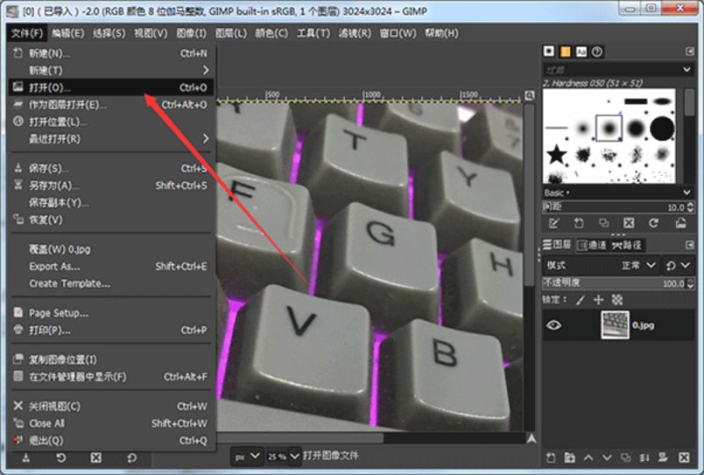Image resolution: width=704 pixels, height=475 pixels.
Task: Anchor or merge layer icon in layers panel
Action: pos(645,457)
